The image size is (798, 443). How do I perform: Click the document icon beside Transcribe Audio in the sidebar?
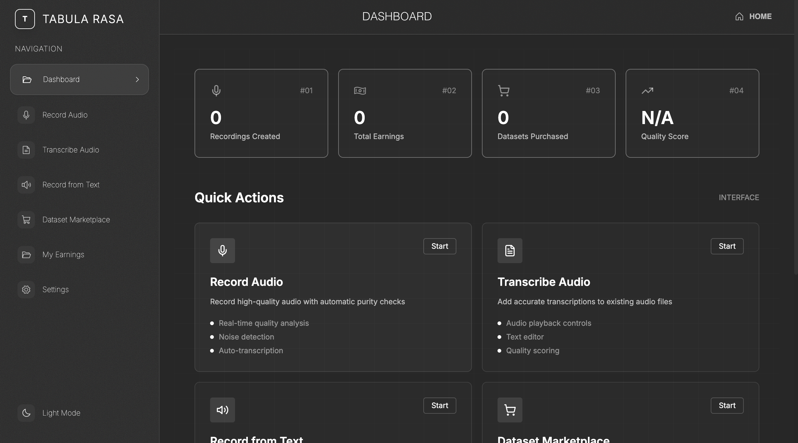[x=26, y=150]
